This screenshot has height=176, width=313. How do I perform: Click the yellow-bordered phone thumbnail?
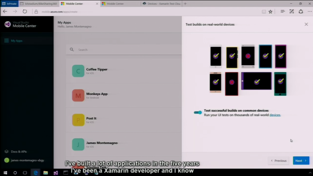point(232,57)
